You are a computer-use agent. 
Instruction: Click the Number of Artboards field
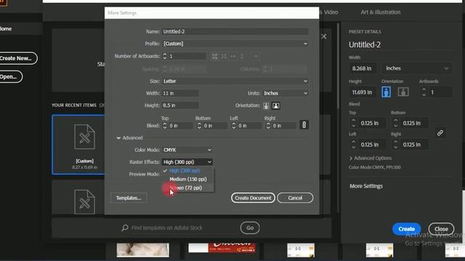pyautogui.click(x=187, y=56)
